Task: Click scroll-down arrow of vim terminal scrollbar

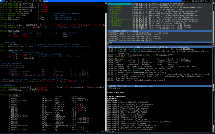Action: pos(106,131)
